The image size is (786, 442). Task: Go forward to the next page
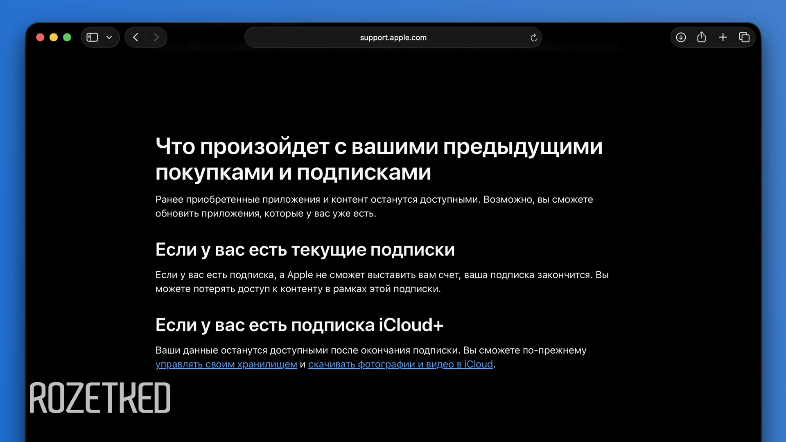pyautogui.click(x=156, y=37)
